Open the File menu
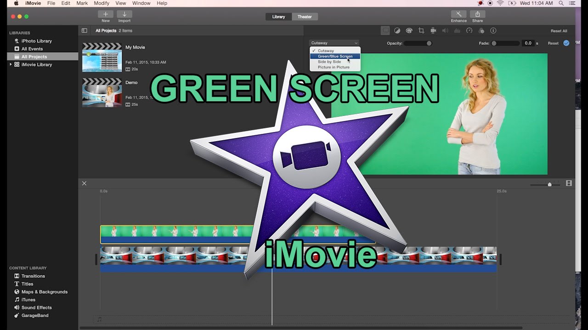Image resolution: width=588 pixels, height=330 pixels. (51, 3)
